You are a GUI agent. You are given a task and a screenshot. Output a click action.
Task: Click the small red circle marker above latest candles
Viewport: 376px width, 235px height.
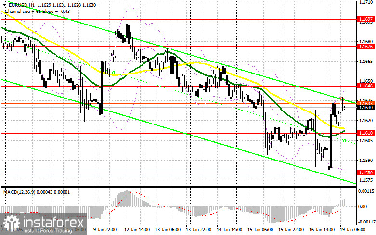pos(343,99)
